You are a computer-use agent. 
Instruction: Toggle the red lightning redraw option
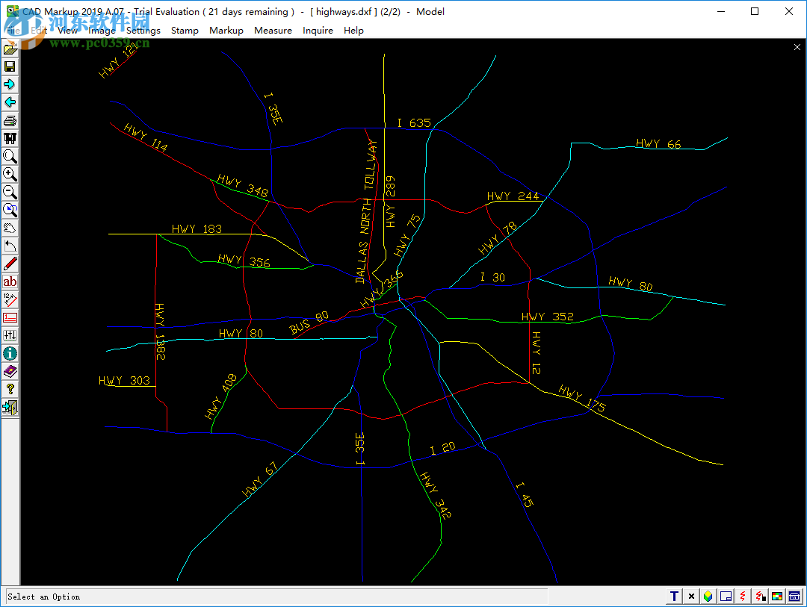click(742, 596)
